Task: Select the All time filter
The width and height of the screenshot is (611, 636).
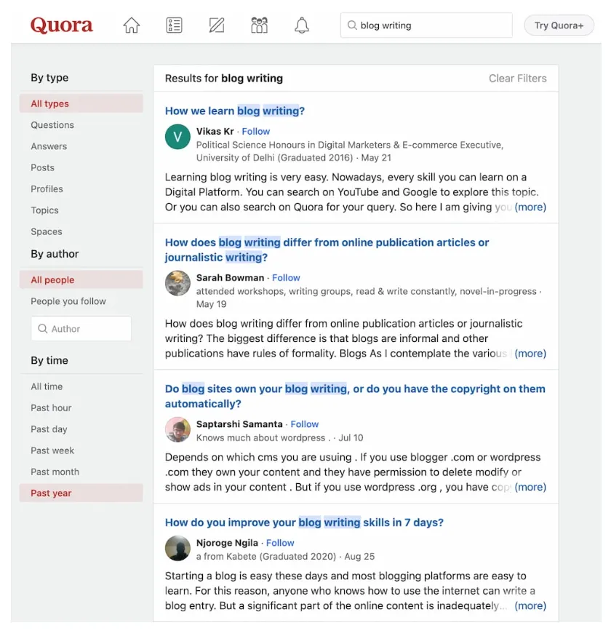Action: (47, 386)
